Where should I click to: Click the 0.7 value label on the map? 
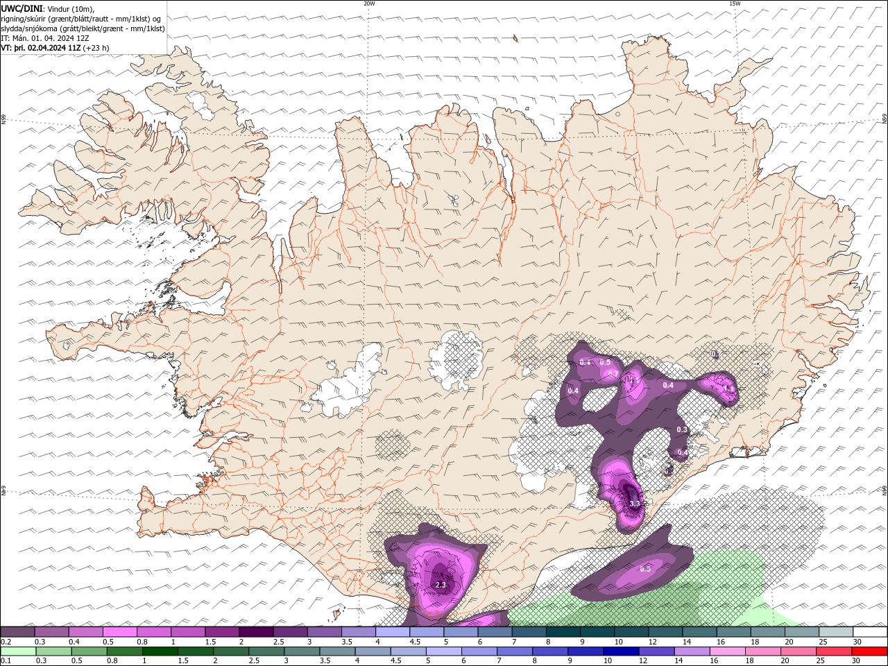(613, 374)
